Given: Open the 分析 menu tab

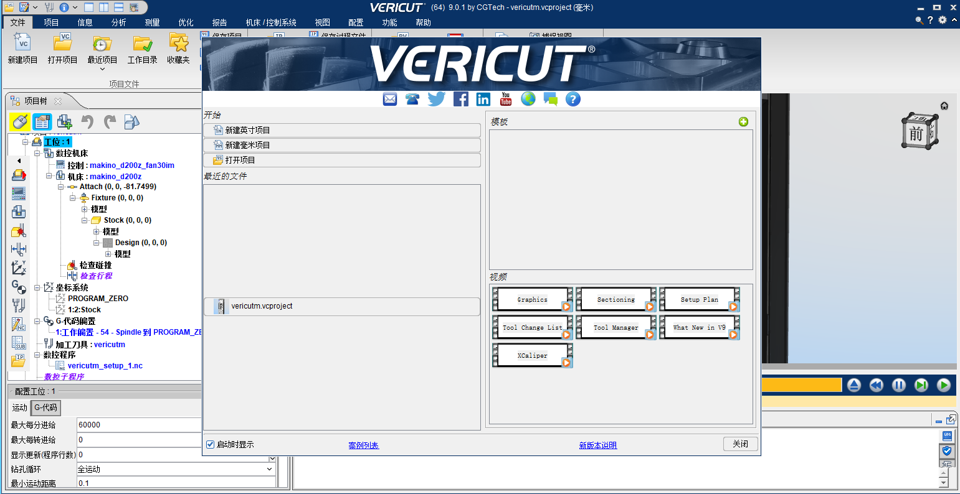Looking at the screenshot, I should [118, 22].
